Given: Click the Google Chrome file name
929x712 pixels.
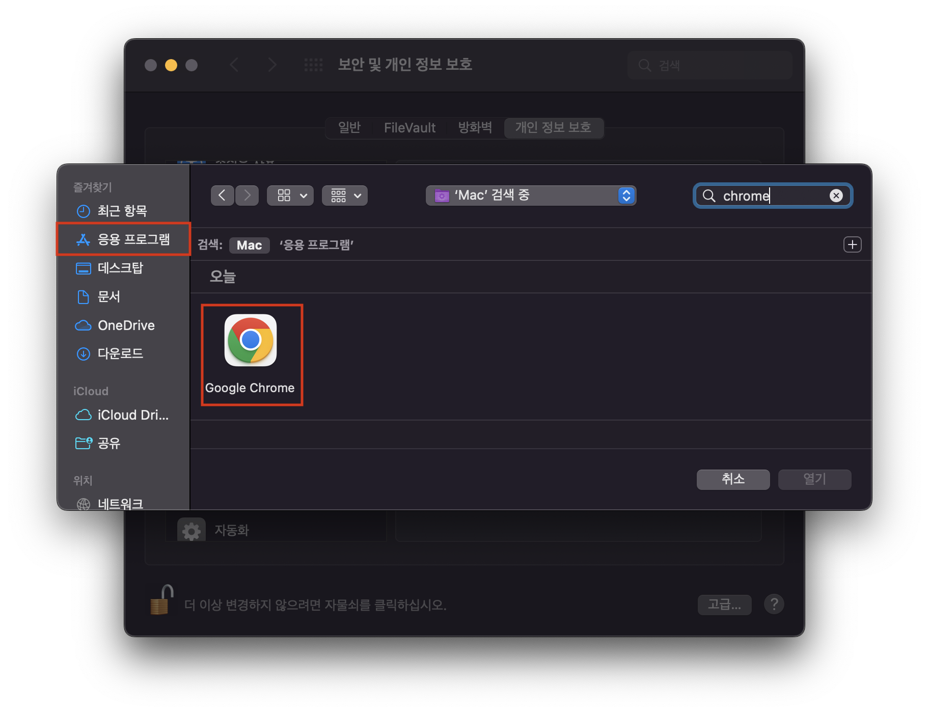Looking at the screenshot, I should point(250,388).
